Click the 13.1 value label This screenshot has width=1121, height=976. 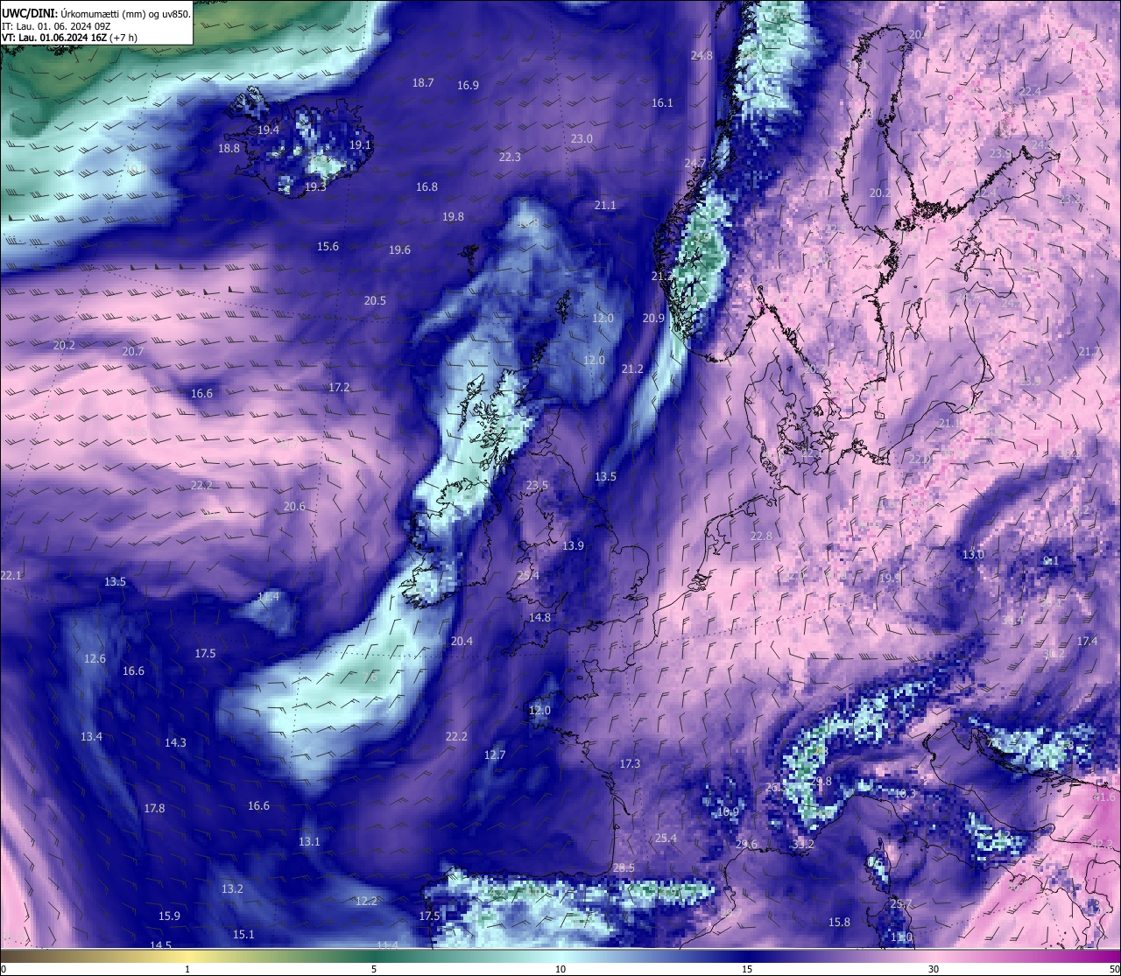tap(309, 841)
